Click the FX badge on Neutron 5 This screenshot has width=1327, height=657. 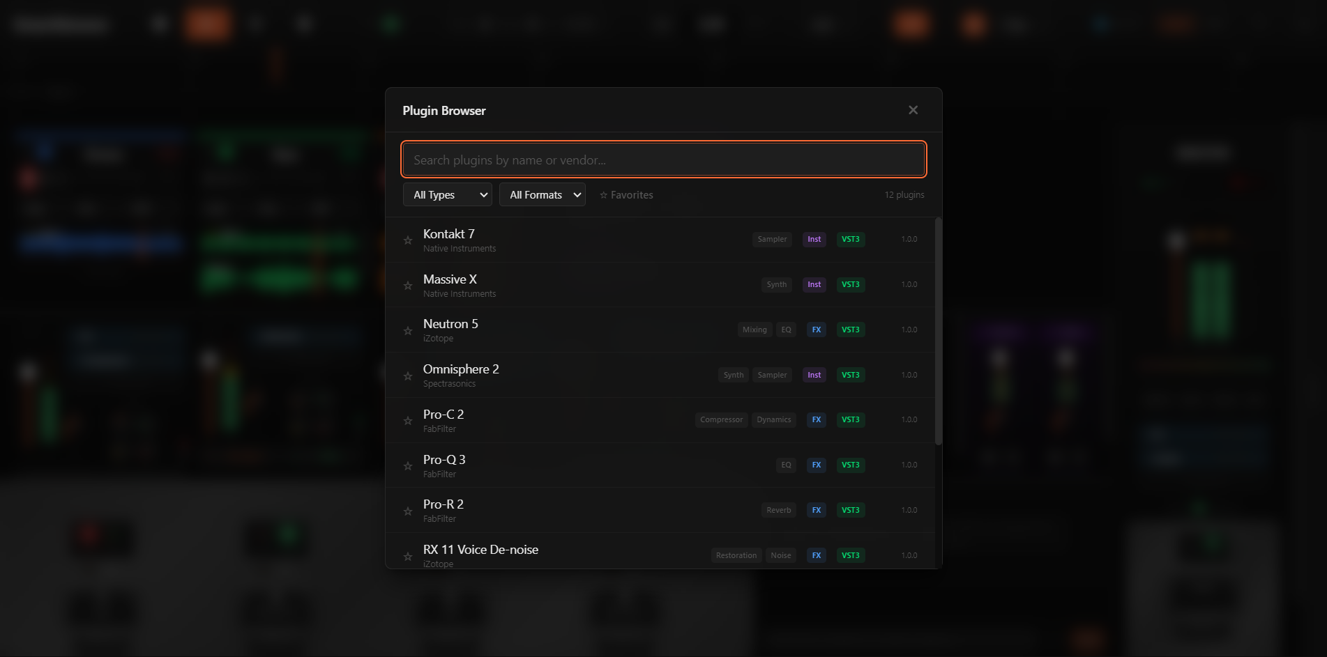[817, 330]
